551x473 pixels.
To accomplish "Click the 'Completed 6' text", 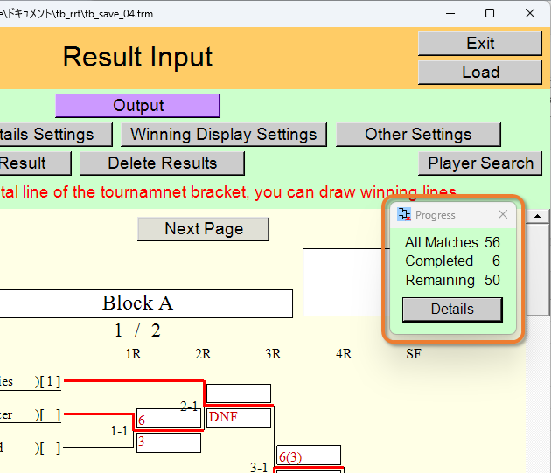I will tap(452, 261).
